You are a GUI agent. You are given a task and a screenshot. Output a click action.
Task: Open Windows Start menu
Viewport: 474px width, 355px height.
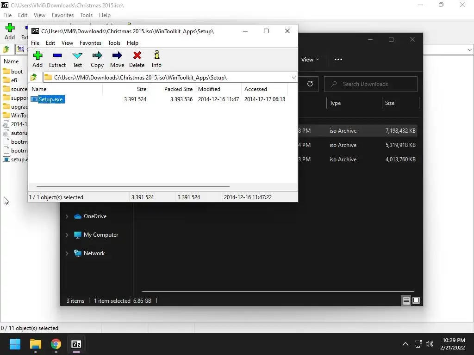tap(15, 344)
